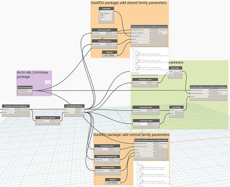Screen dimensions: 230x187
Task: Click 'Parameter added successfully' row in preview
Action: point(152,169)
